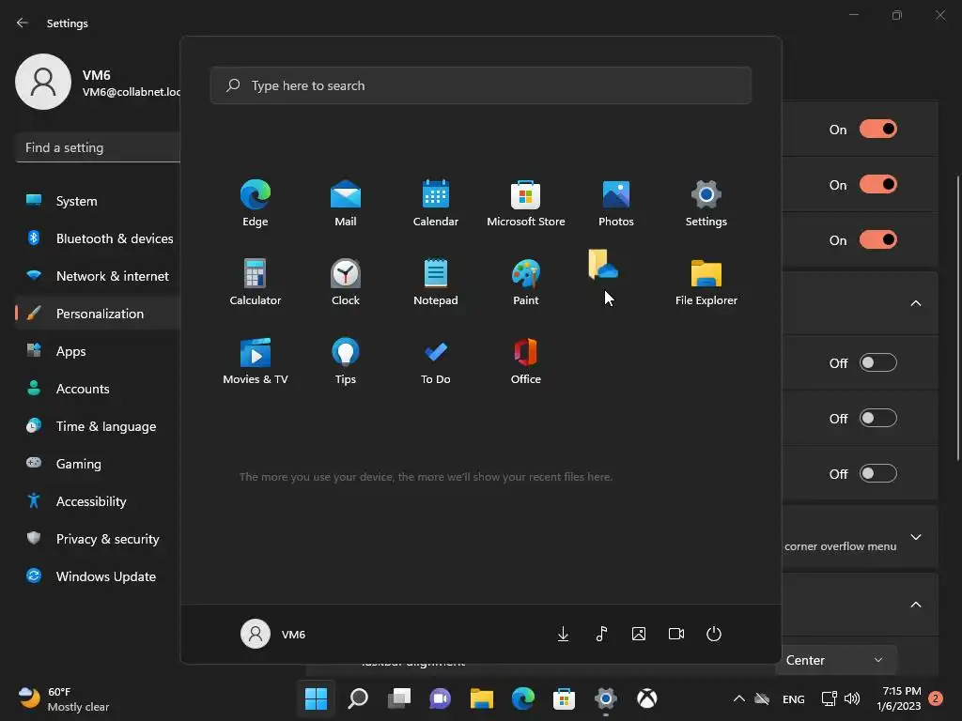
Task: Open Bluetooth & devices settings
Action: click(98, 238)
